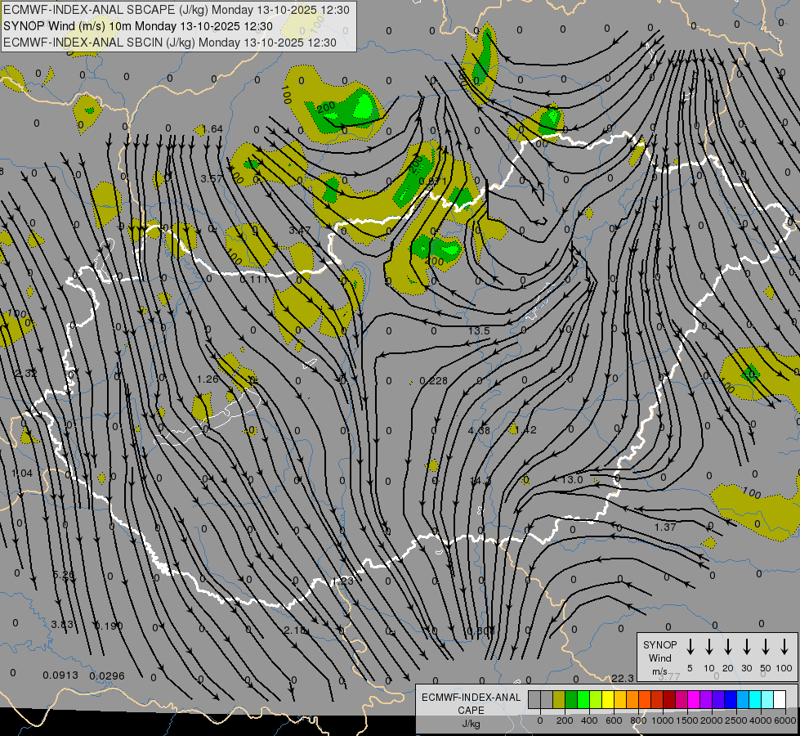Click the 1.23 value on the southern border
800x736 pixels.
tap(342, 581)
